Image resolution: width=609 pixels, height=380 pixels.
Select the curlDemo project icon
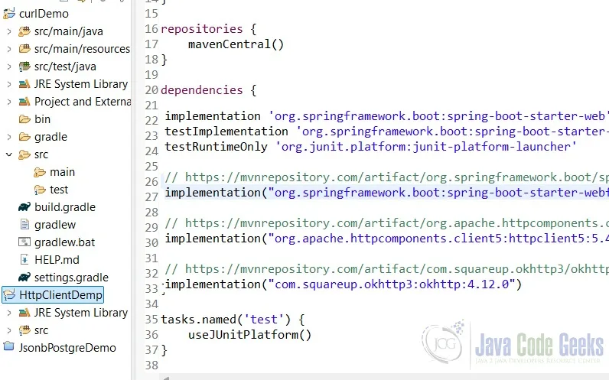coord(9,14)
